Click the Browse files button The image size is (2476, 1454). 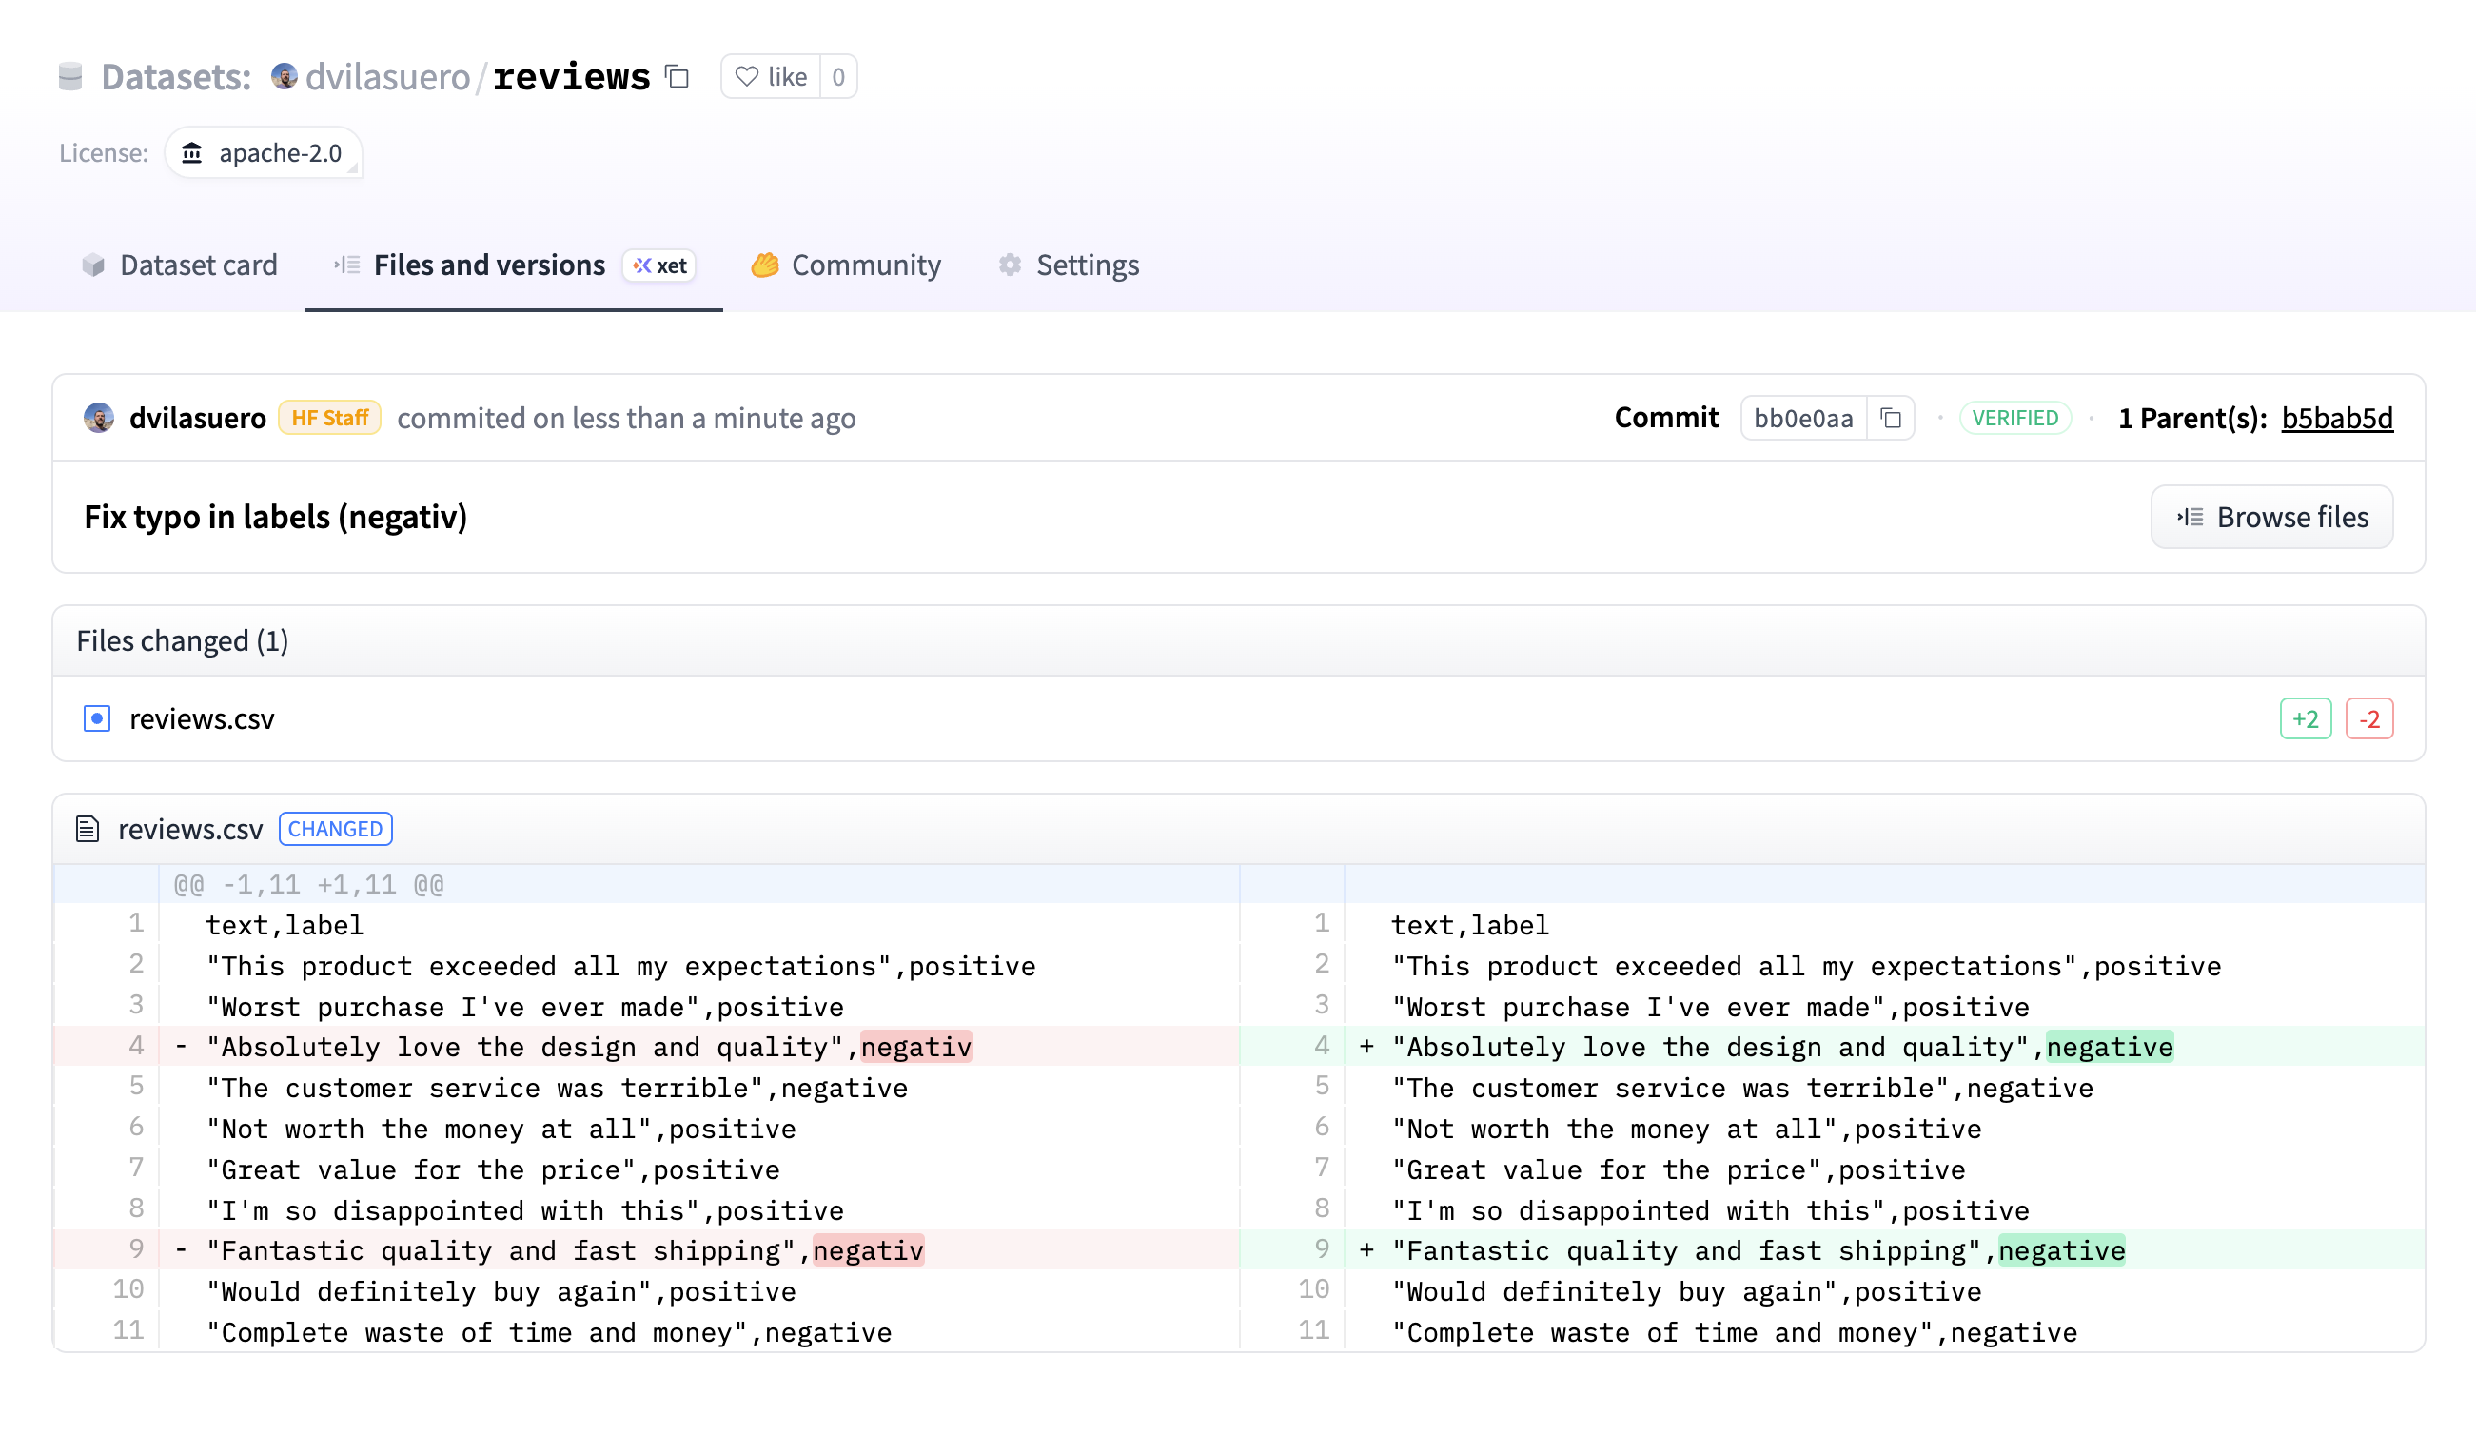pos(2271,516)
